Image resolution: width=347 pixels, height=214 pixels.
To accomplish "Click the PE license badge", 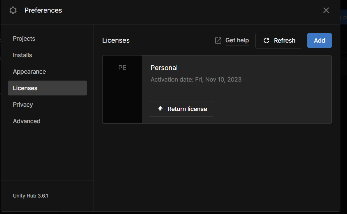I will point(122,68).
